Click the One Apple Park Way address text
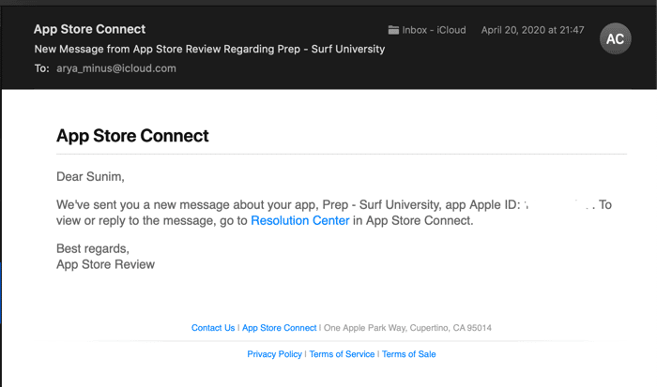657x387 pixels. [x=407, y=328]
